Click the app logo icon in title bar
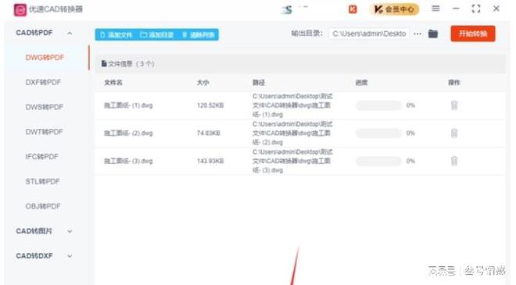 point(20,10)
